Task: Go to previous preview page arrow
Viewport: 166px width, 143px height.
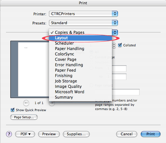Action: pyautogui.click(x=26, y=103)
